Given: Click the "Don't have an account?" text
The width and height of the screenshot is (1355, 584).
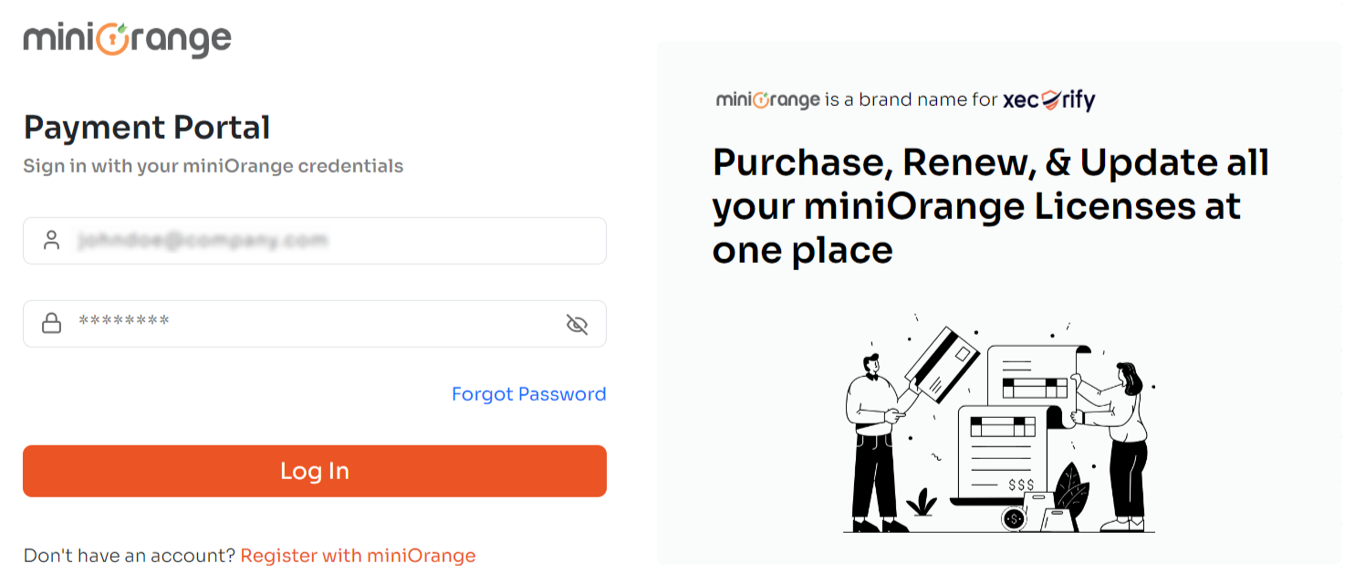Looking at the screenshot, I should 129,556.
